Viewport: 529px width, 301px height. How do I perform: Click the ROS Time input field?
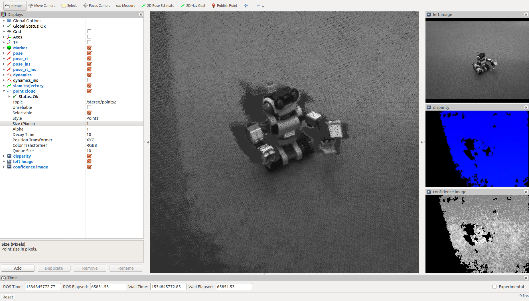click(x=43, y=287)
